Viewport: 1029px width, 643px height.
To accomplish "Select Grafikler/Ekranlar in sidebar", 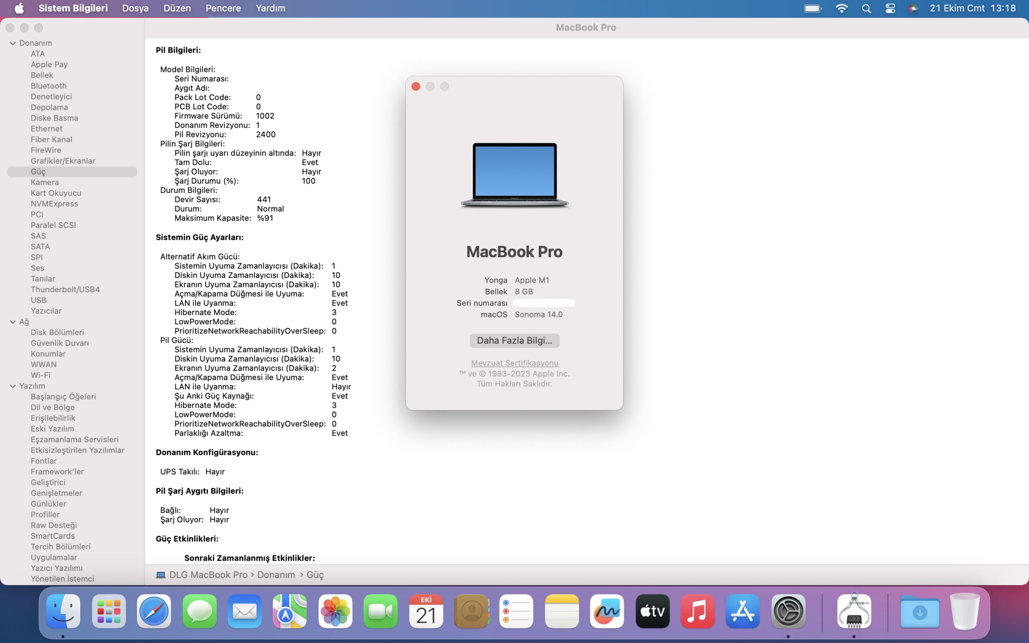I will coord(63,161).
